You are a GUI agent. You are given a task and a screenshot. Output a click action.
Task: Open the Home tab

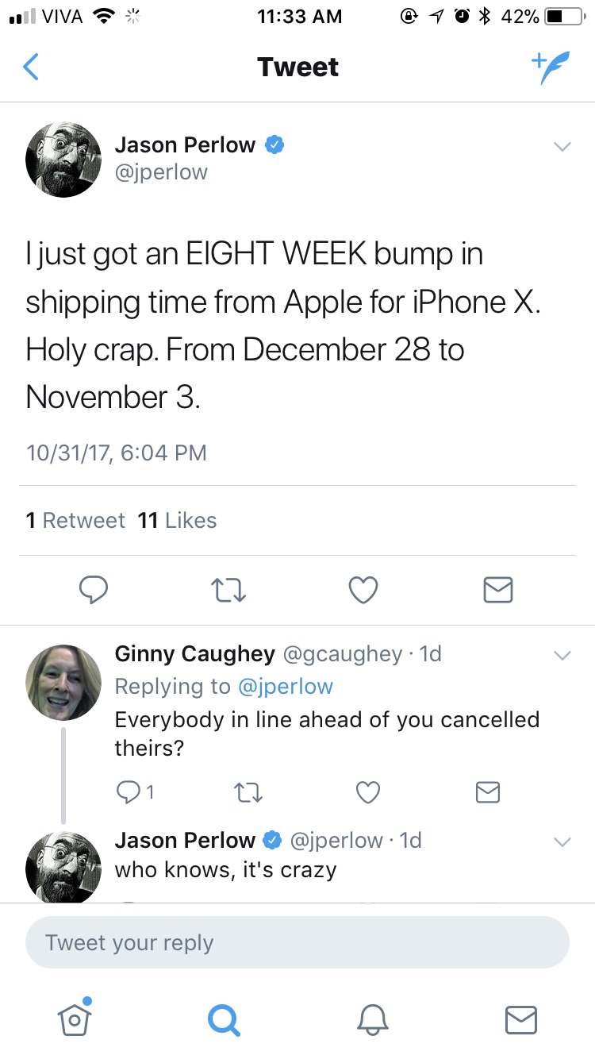[74, 1019]
